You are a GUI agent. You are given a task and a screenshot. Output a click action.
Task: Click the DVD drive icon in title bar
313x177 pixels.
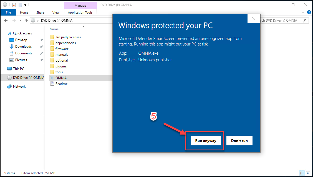(x=5, y=5)
